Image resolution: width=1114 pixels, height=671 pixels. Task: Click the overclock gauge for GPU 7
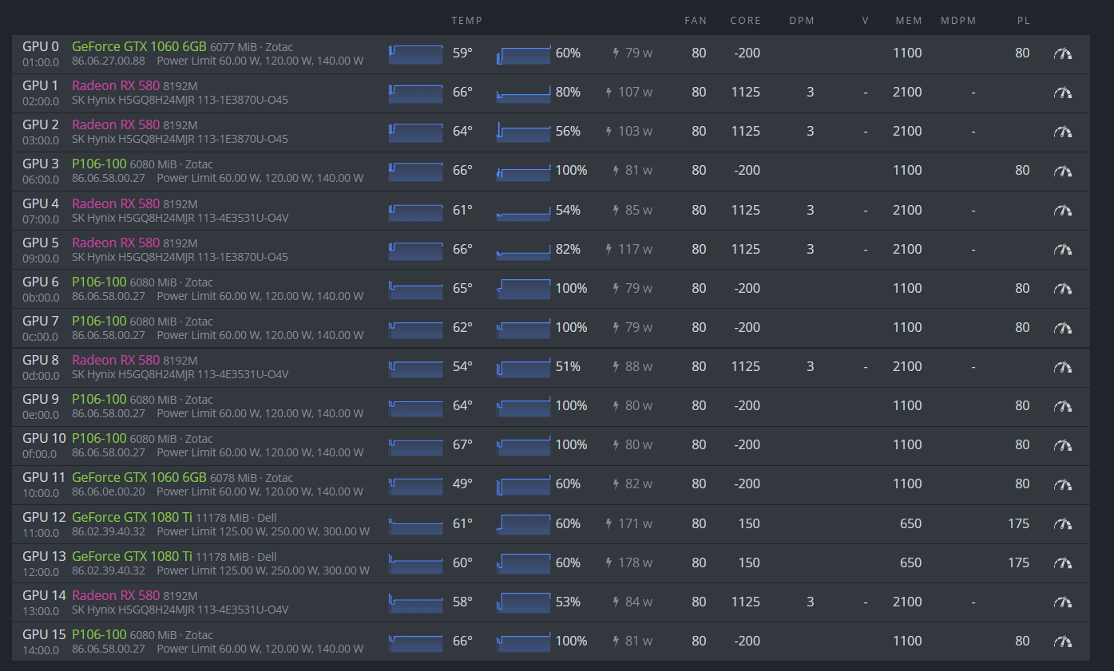point(1062,328)
